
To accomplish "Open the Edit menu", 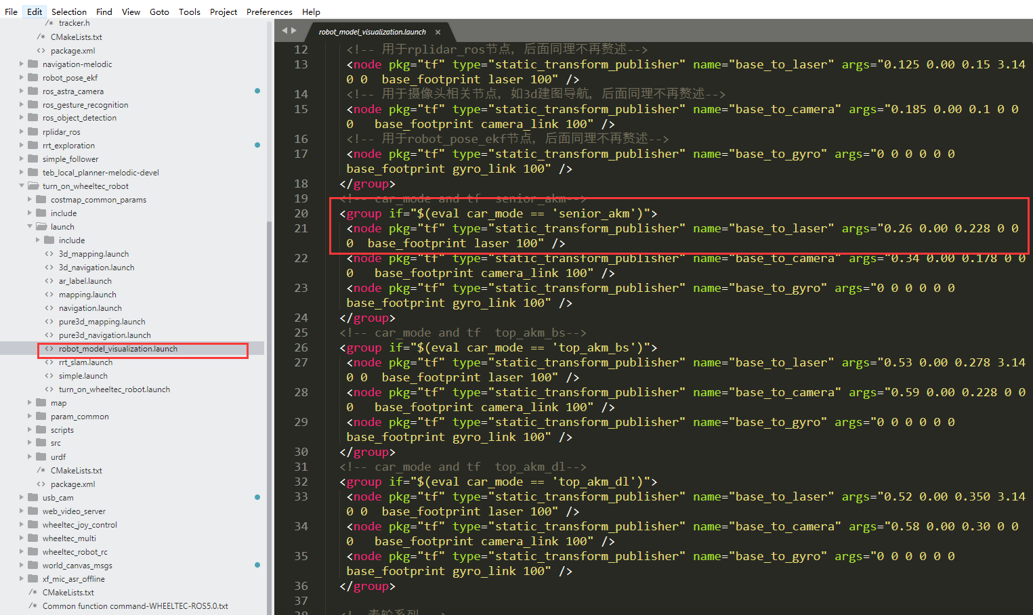I will (x=35, y=12).
